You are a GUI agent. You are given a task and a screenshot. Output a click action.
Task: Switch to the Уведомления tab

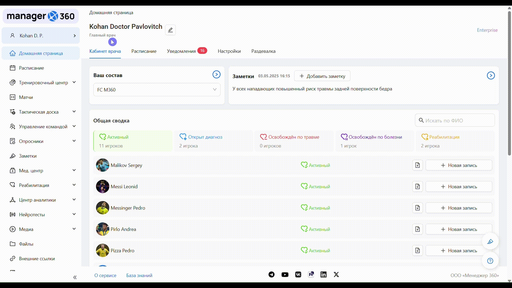(x=181, y=51)
